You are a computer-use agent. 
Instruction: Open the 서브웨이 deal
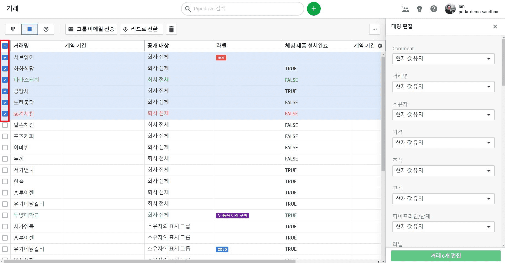24,57
